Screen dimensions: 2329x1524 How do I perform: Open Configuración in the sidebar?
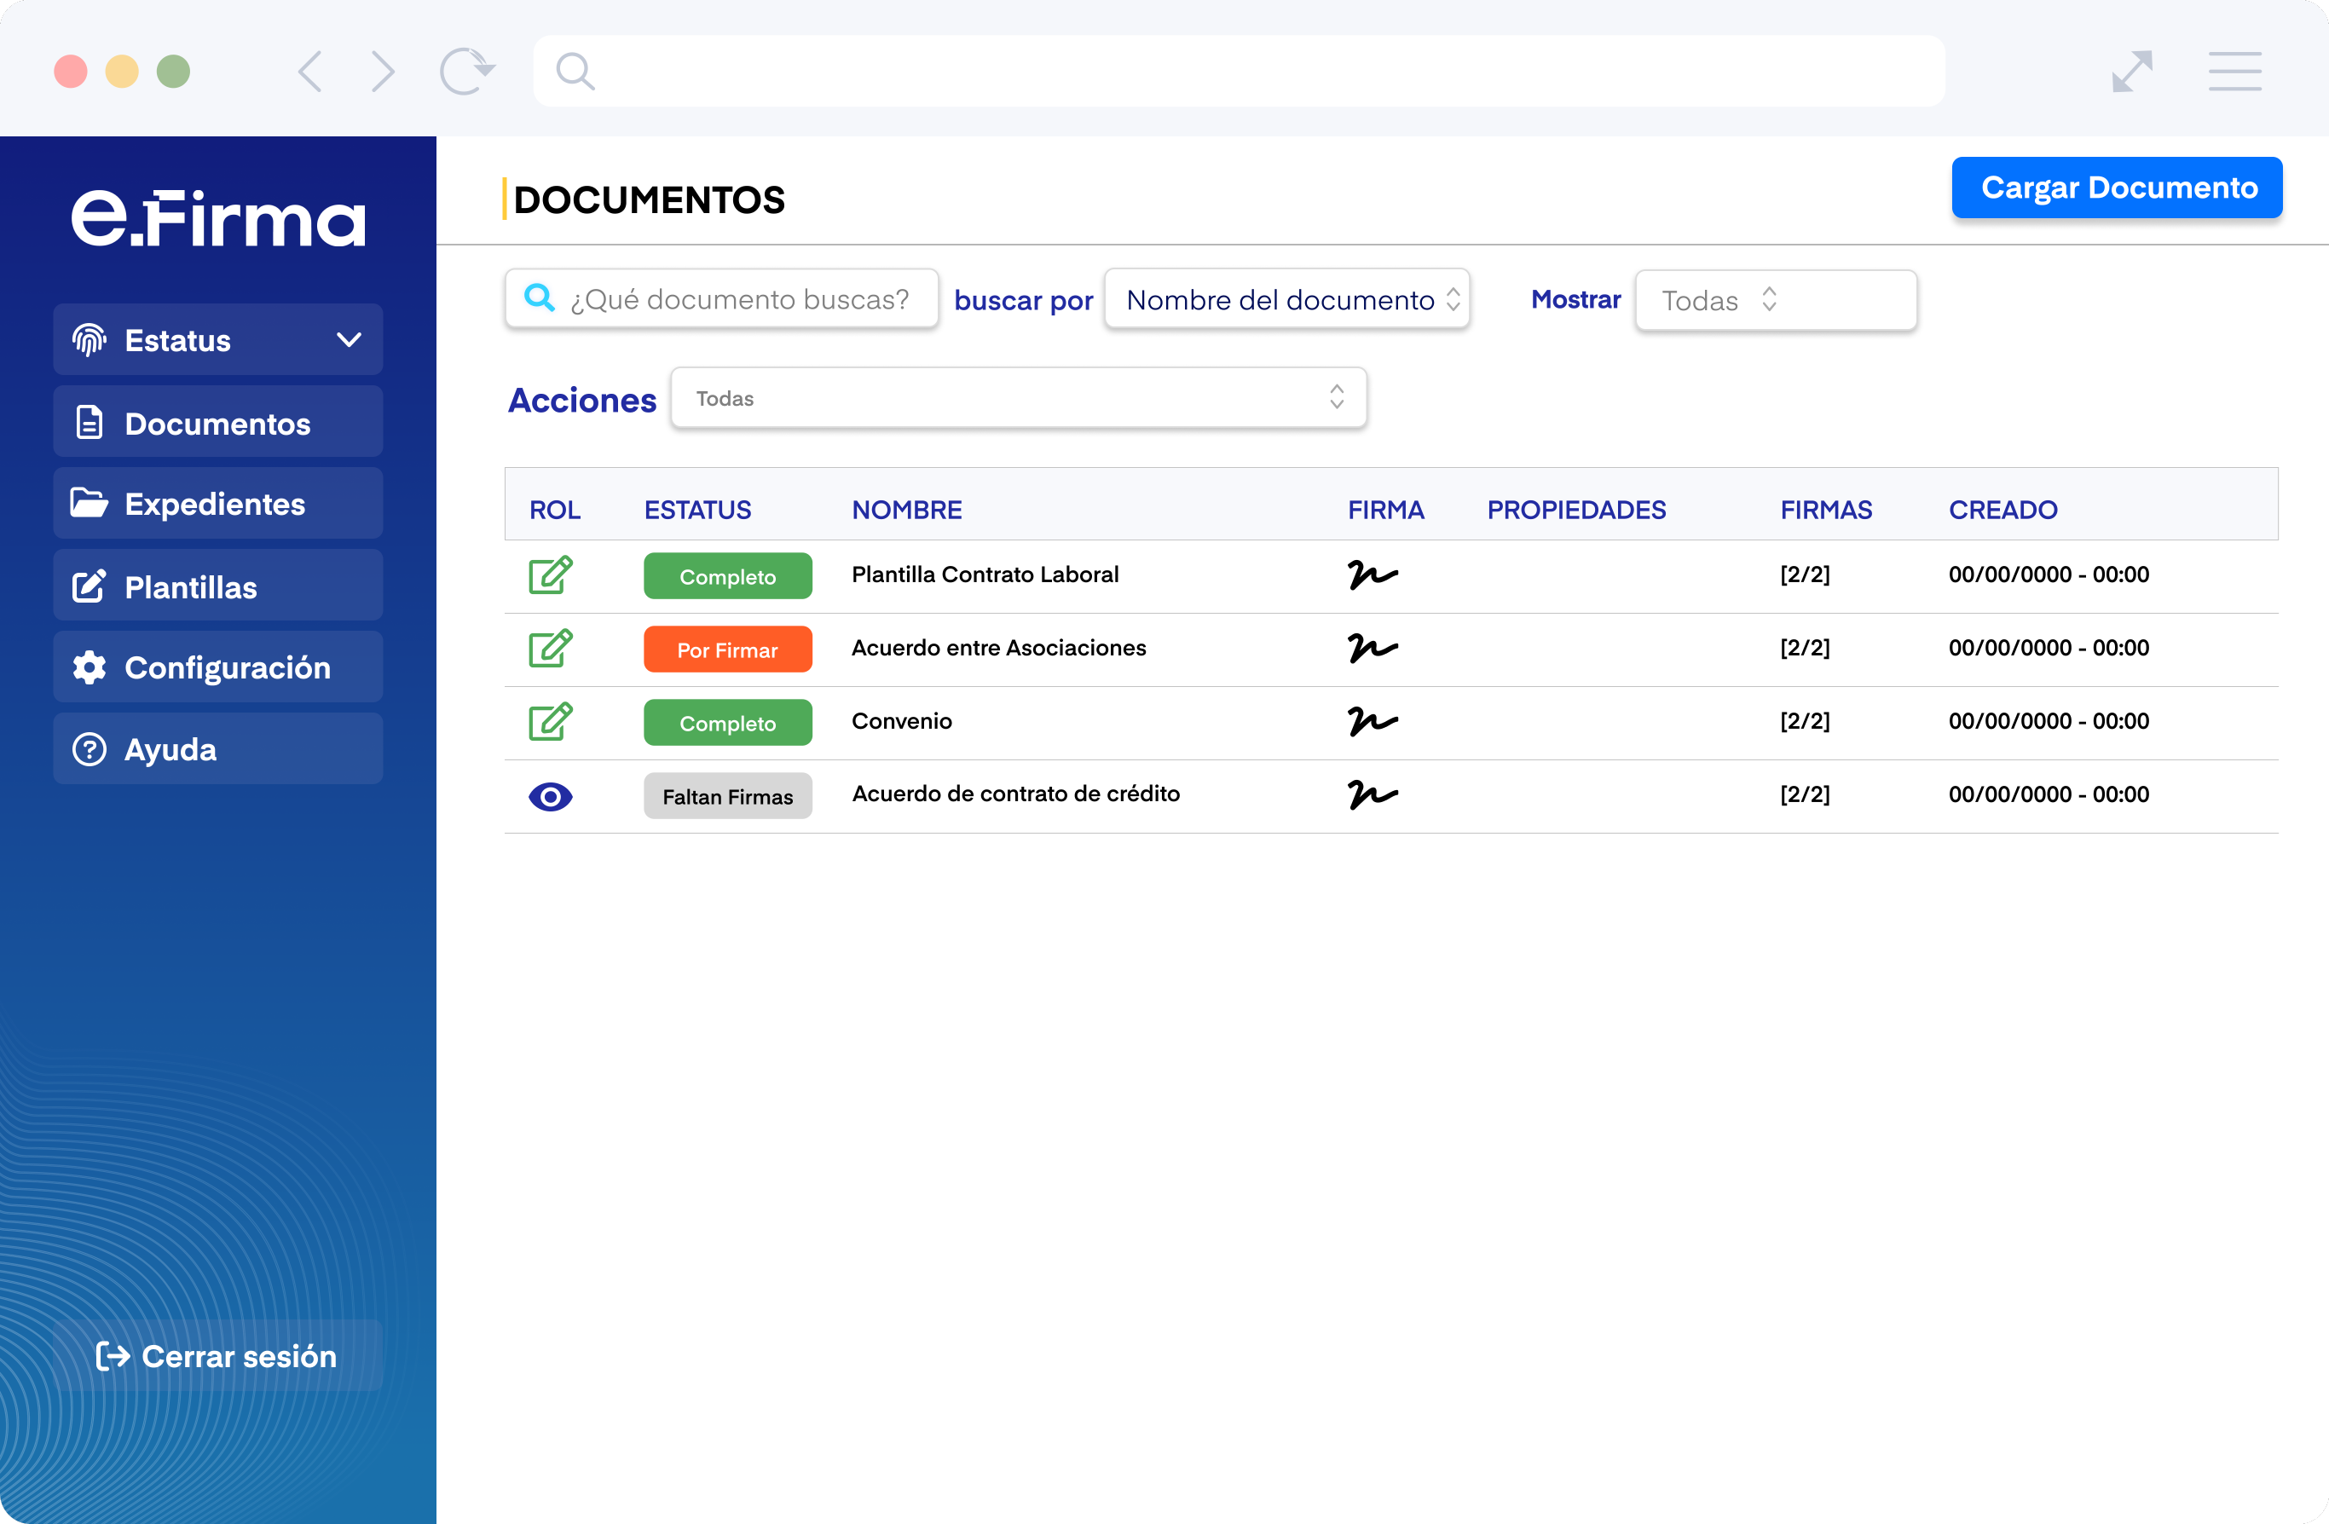tap(218, 667)
